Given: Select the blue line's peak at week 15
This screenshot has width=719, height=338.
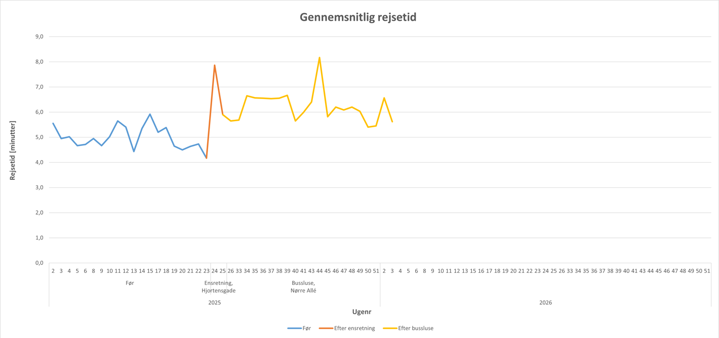Looking at the screenshot, I should (150, 114).
